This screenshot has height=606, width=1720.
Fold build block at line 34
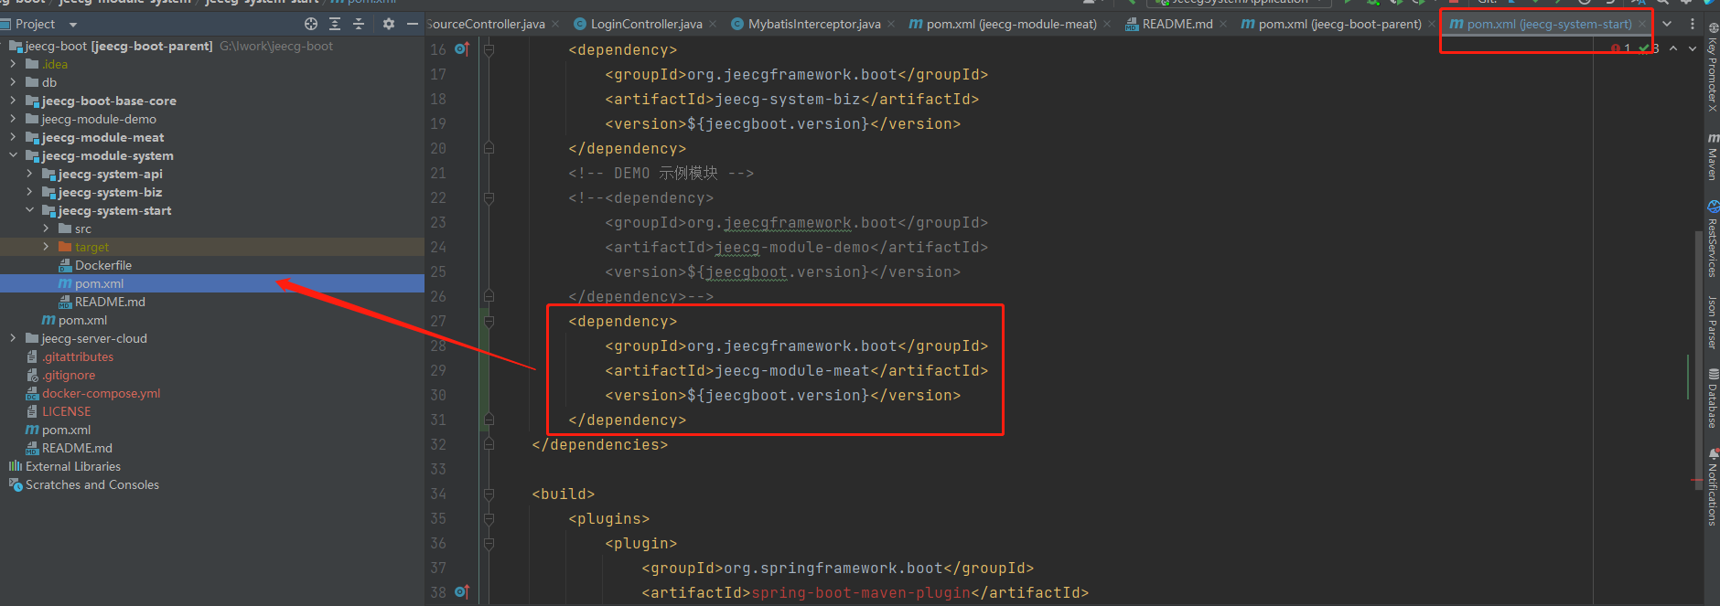tap(489, 494)
